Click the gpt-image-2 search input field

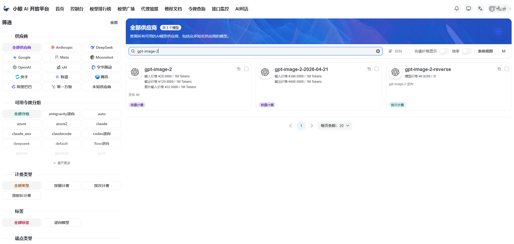click(x=255, y=51)
